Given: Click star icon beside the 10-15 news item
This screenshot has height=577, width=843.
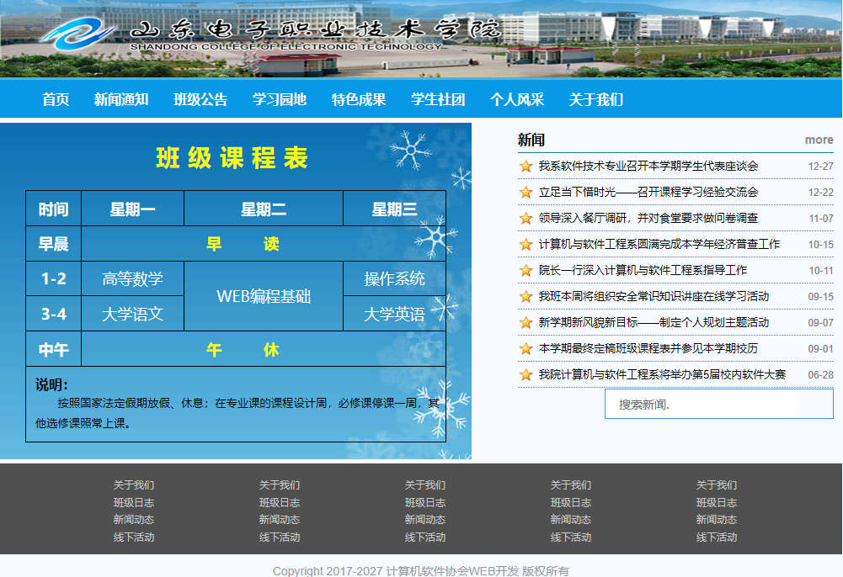Looking at the screenshot, I should [526, 245].
